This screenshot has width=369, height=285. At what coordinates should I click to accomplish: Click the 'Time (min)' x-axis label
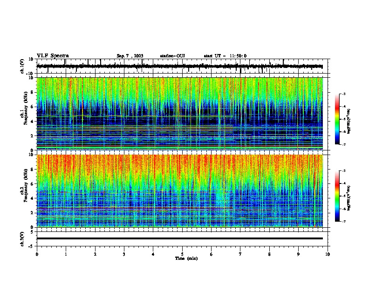(186, 258)
